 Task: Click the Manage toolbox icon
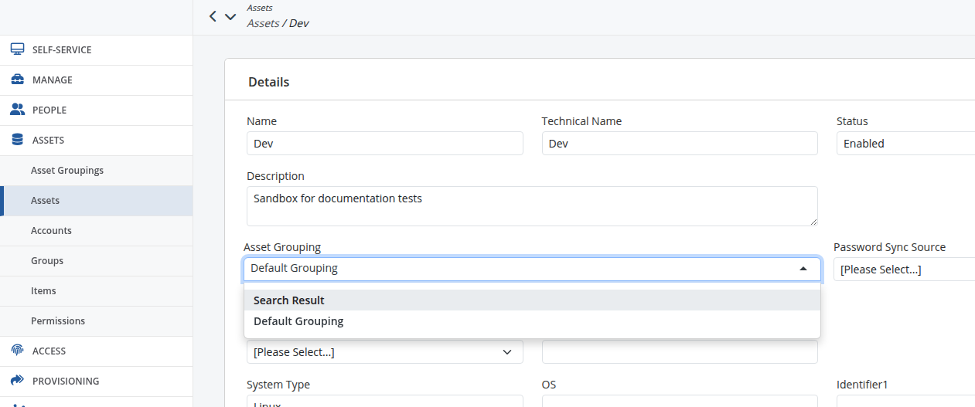coord(17,80)
